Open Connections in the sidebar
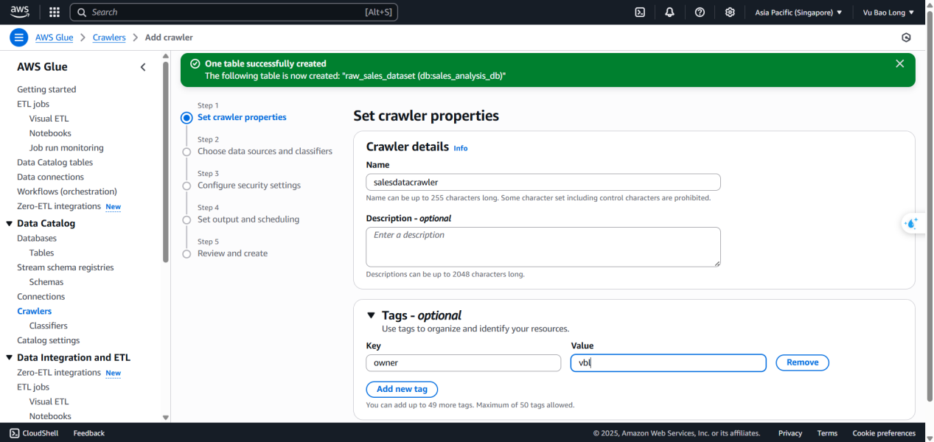Image resolution: width=934 pixels, height=442 pixels. [41, 296]
